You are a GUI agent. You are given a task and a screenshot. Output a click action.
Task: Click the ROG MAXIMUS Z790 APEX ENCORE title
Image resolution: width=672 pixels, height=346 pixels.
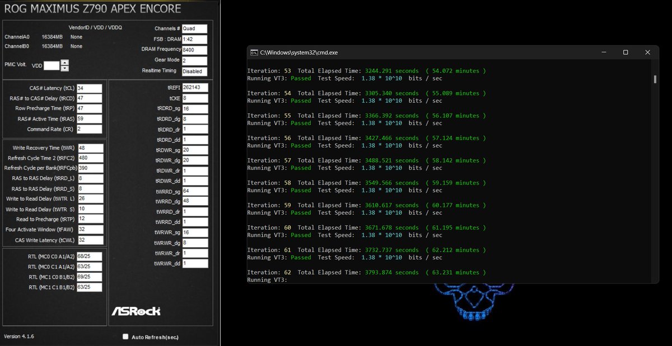point(92,9)
